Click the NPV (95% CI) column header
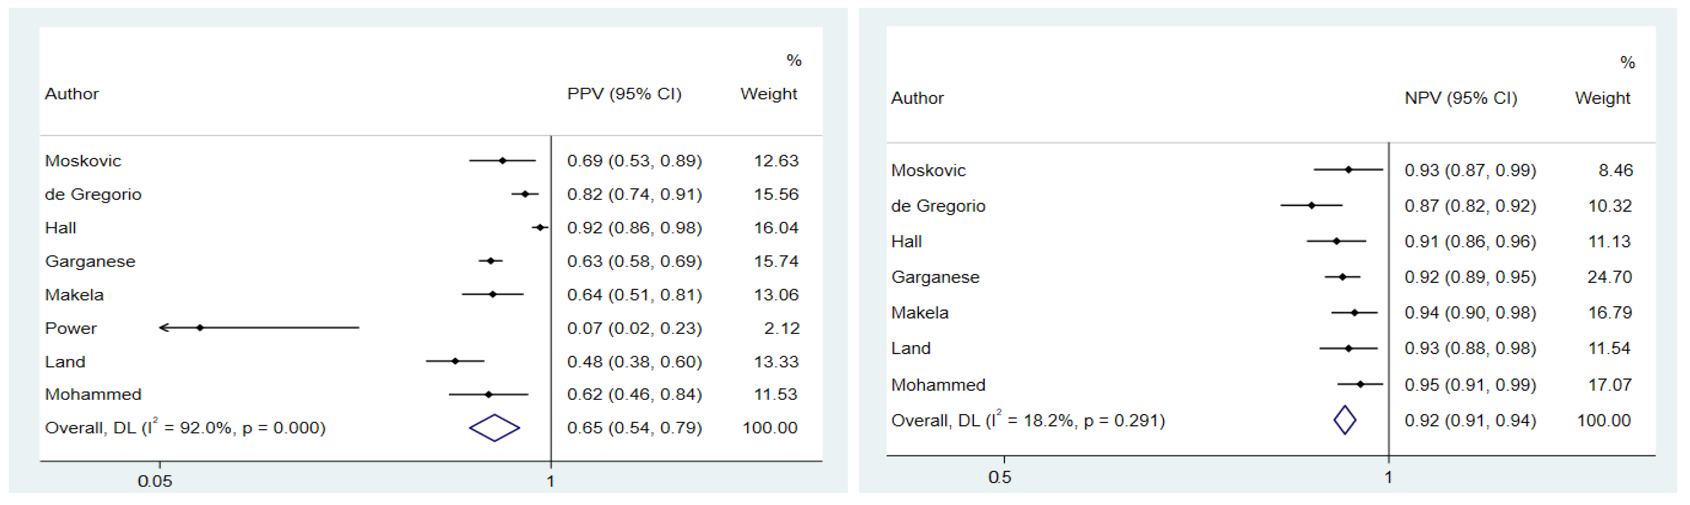Image resolution: width=1690 pixels, height=505 pixels. coord(1460,99)
